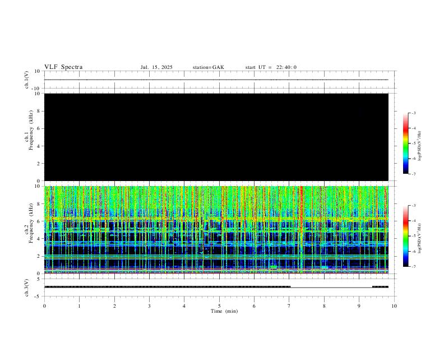Click the colorful ch.2 spectrogram panel

(x=216, y=230)
